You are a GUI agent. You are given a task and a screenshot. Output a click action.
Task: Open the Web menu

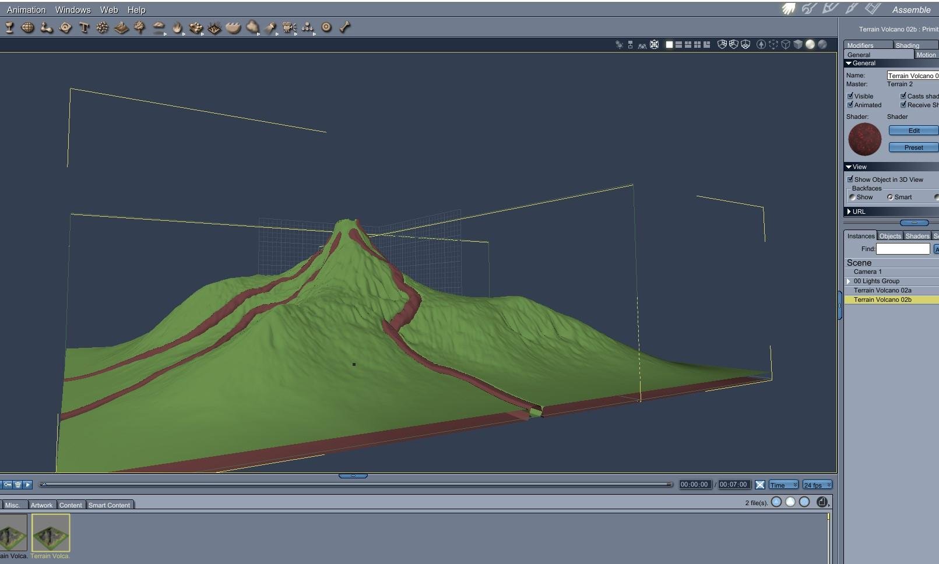click(x=109, y=10)
